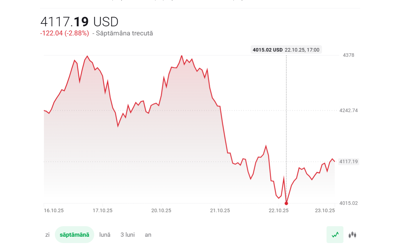Viewport: 406px width, 249px height.
Task: Click the 23.10.25 date axis label
Action: (x=325, y=210)
